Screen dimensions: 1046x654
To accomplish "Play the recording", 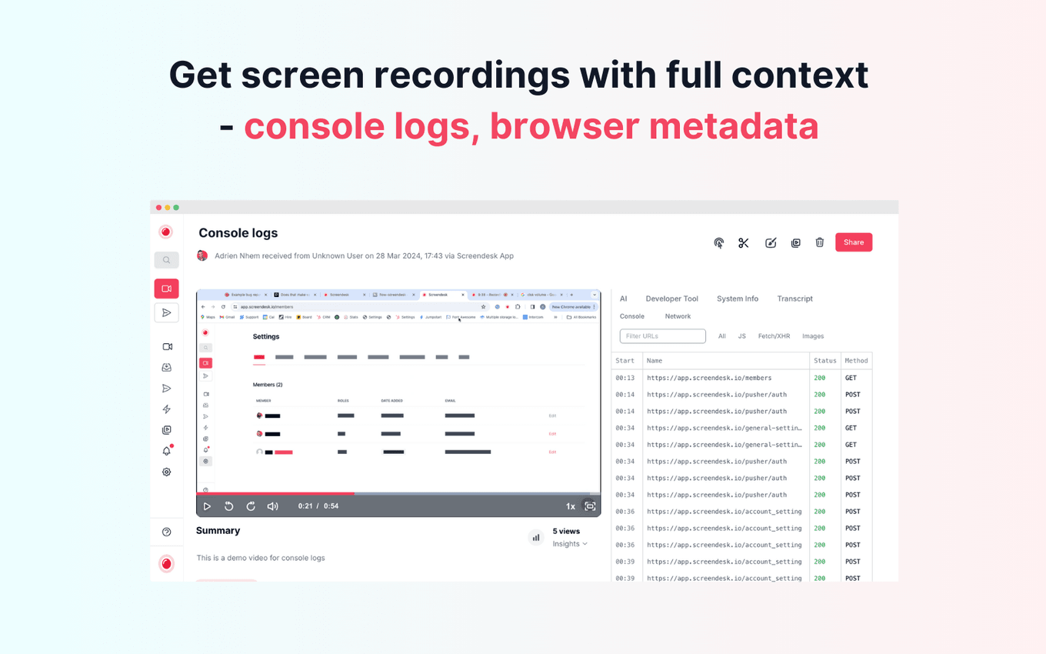I will [207, 506].
